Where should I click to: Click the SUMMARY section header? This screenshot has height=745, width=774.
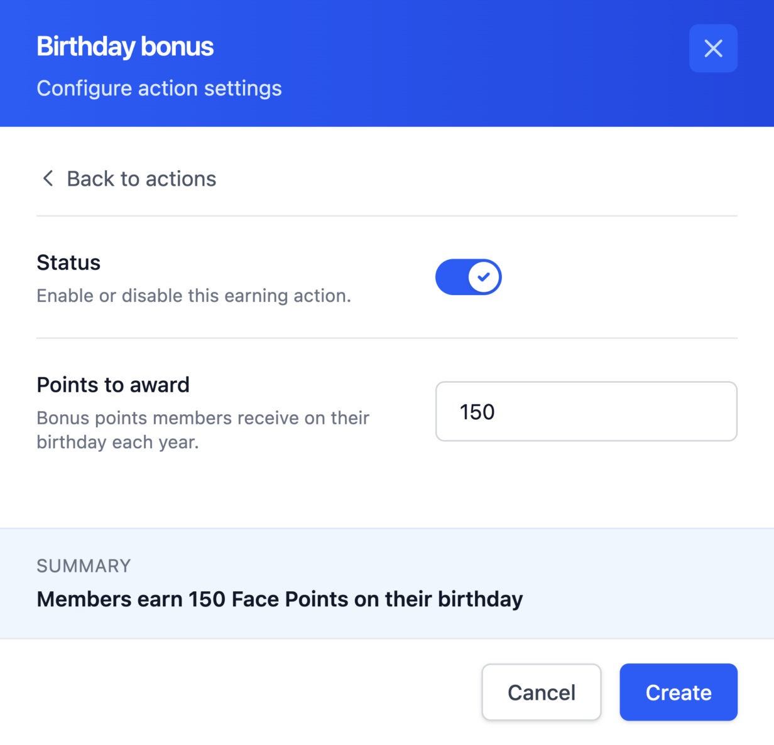click(84, 565)
